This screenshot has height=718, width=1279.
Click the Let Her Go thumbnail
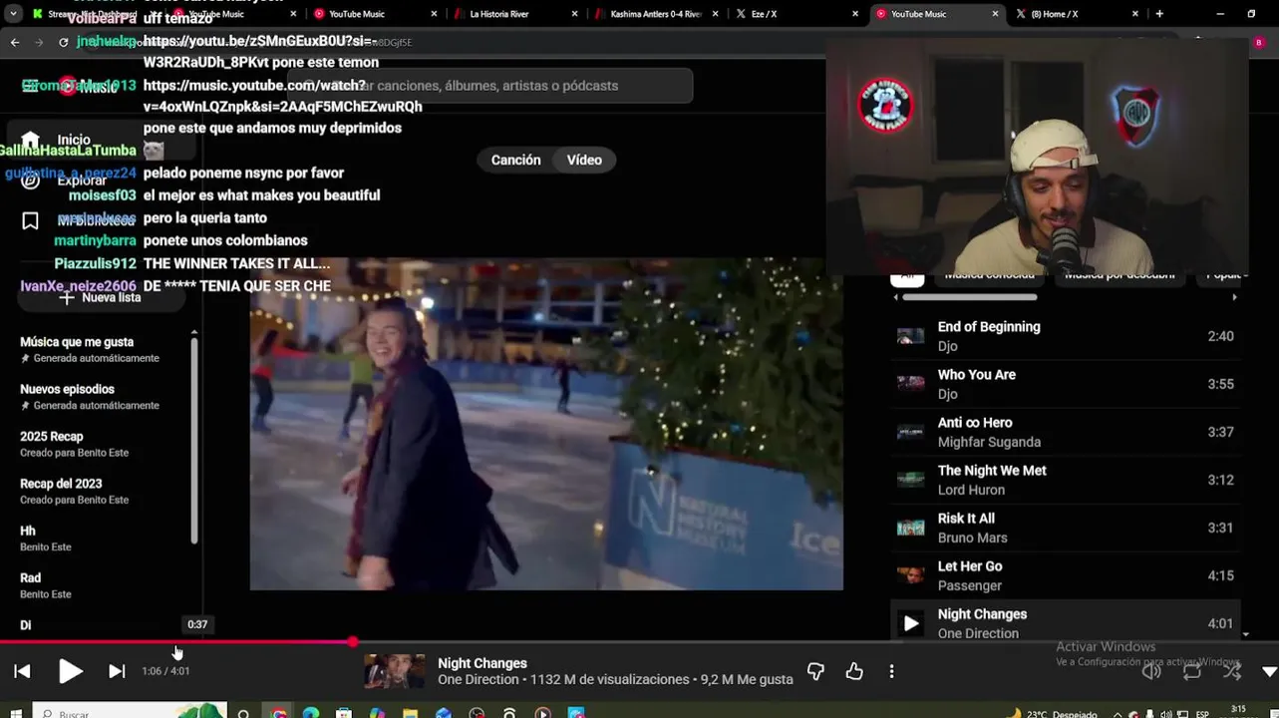click(x=910, y=575)
